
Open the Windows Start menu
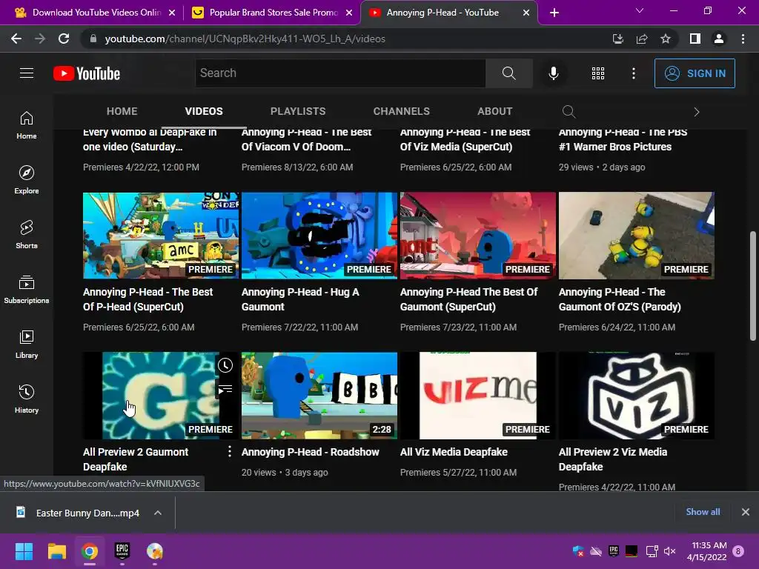24,551
